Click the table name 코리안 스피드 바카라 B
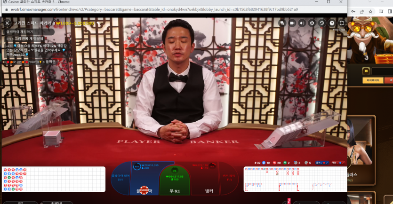 coord(34,24)
